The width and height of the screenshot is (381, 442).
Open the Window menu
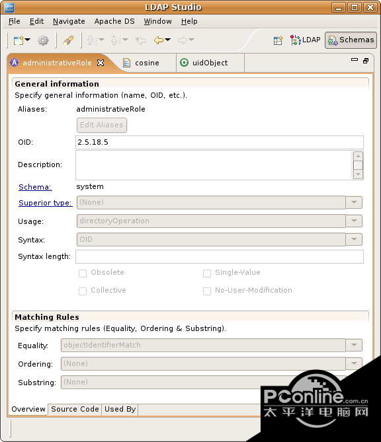pos(158,21)
